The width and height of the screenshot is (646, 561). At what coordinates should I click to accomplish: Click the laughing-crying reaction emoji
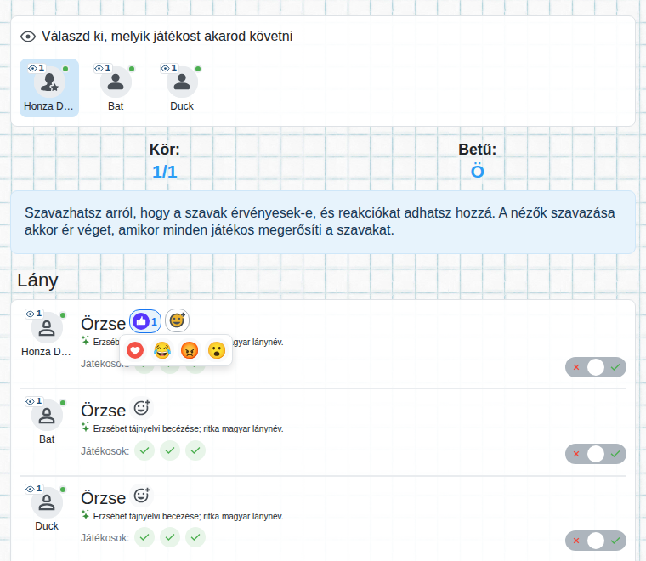point(162,350)
